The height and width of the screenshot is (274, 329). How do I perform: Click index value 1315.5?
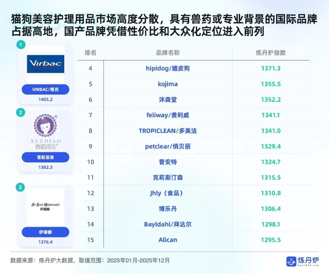271,178
